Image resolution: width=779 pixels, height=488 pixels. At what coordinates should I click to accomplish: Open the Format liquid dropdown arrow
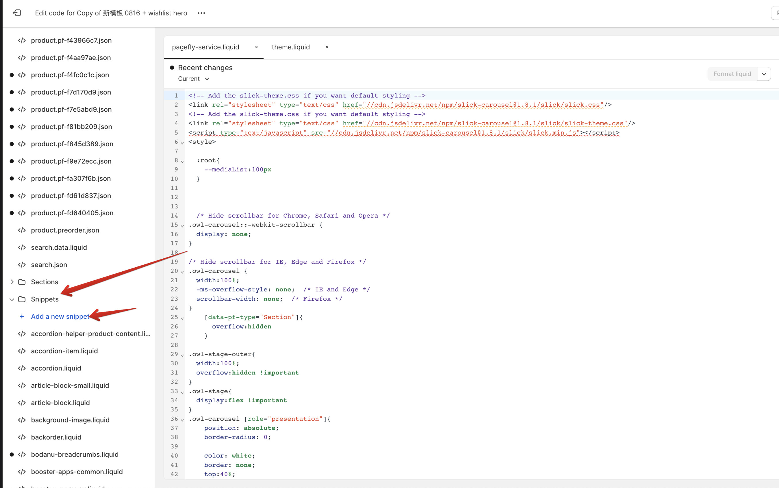tap(763, 74)
